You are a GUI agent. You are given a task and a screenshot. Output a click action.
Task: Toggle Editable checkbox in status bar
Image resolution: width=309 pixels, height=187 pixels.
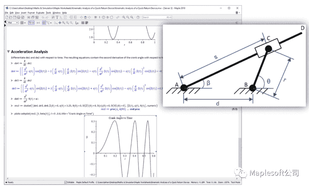[66, 182]
